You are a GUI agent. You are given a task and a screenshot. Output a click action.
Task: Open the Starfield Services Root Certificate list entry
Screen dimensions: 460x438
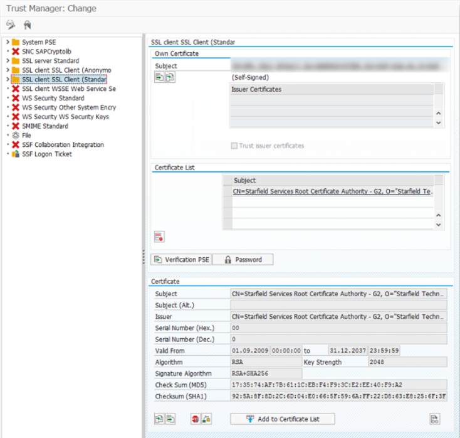pyautogui.click(x=332, y=191)
